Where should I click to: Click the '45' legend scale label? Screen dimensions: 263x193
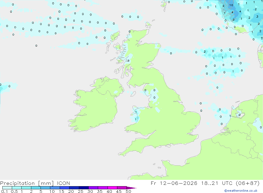(119, 191)
